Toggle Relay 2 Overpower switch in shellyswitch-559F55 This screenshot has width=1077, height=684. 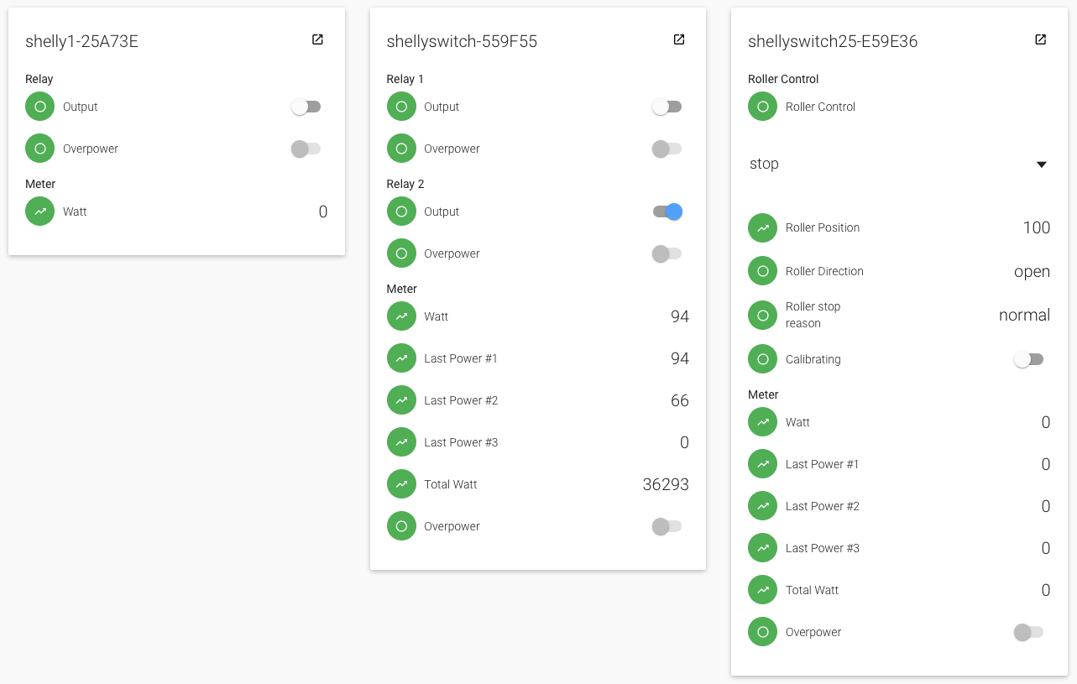pos(667,253)
